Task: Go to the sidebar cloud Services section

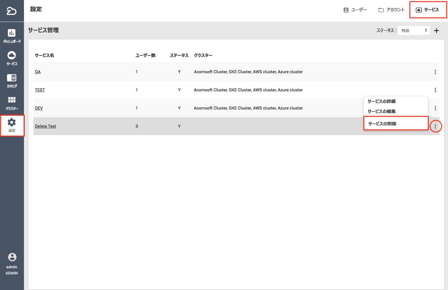Action: [x=12, y=58]
